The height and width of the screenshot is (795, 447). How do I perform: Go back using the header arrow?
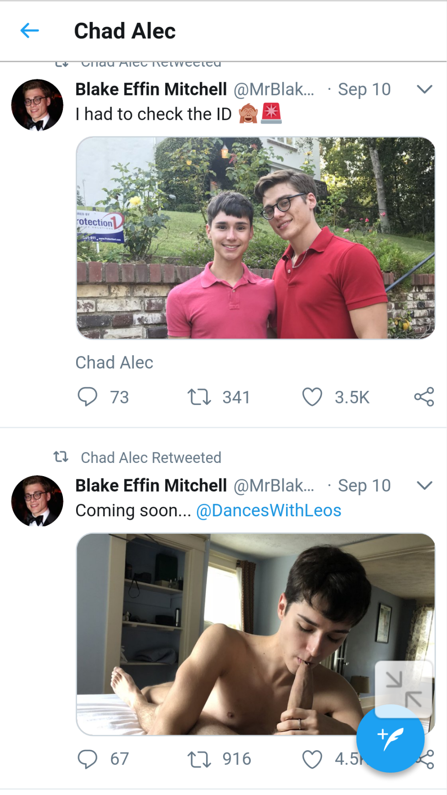click(30, 31)
